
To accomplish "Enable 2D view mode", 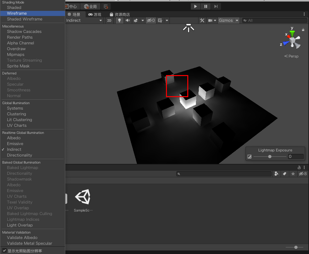I will coord(109,20).
